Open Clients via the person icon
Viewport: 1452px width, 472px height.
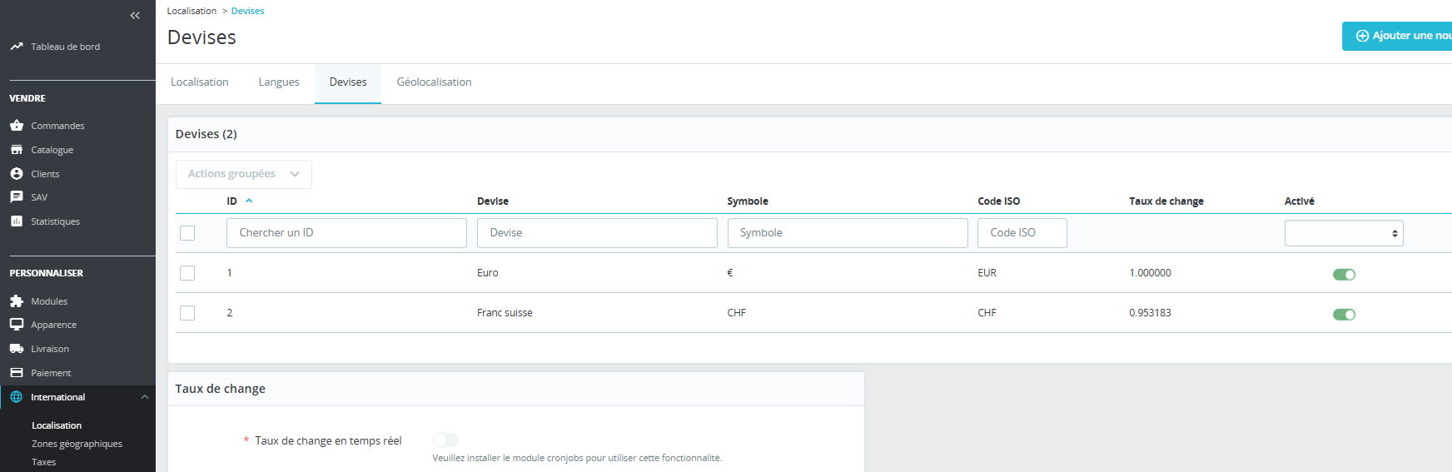pos(17,174)
